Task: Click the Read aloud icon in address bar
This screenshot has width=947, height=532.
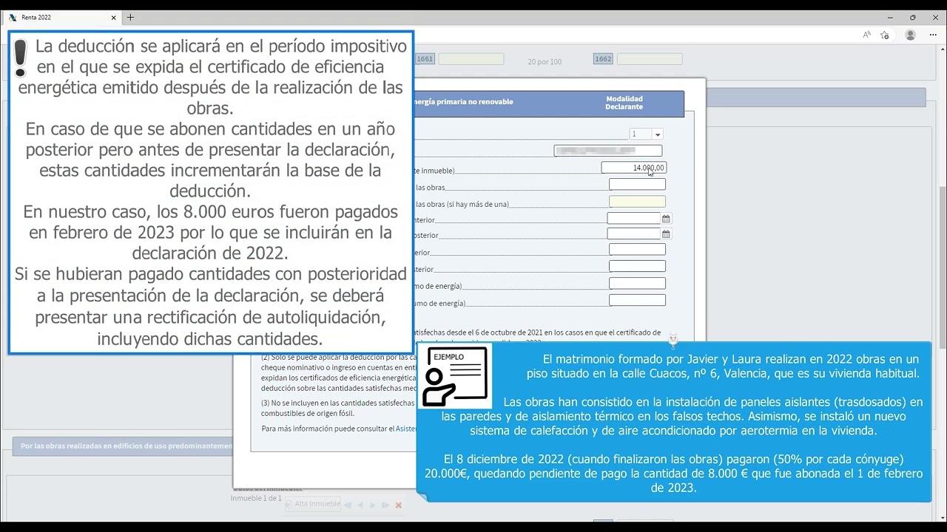Action: tap(867, 35)
